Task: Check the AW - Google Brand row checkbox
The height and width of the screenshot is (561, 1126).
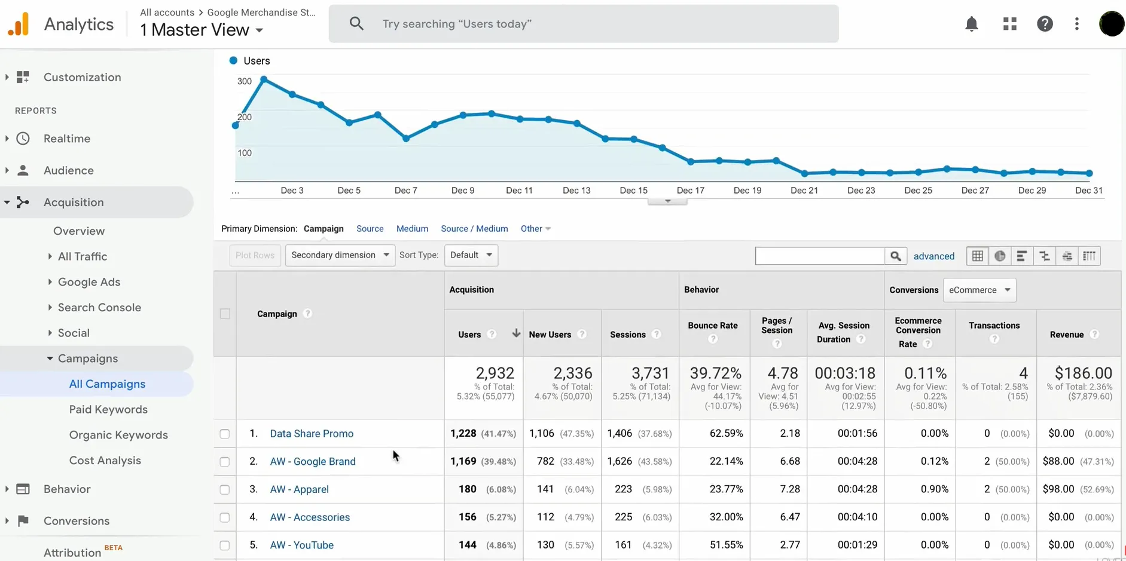Action: tap(225, 462)
